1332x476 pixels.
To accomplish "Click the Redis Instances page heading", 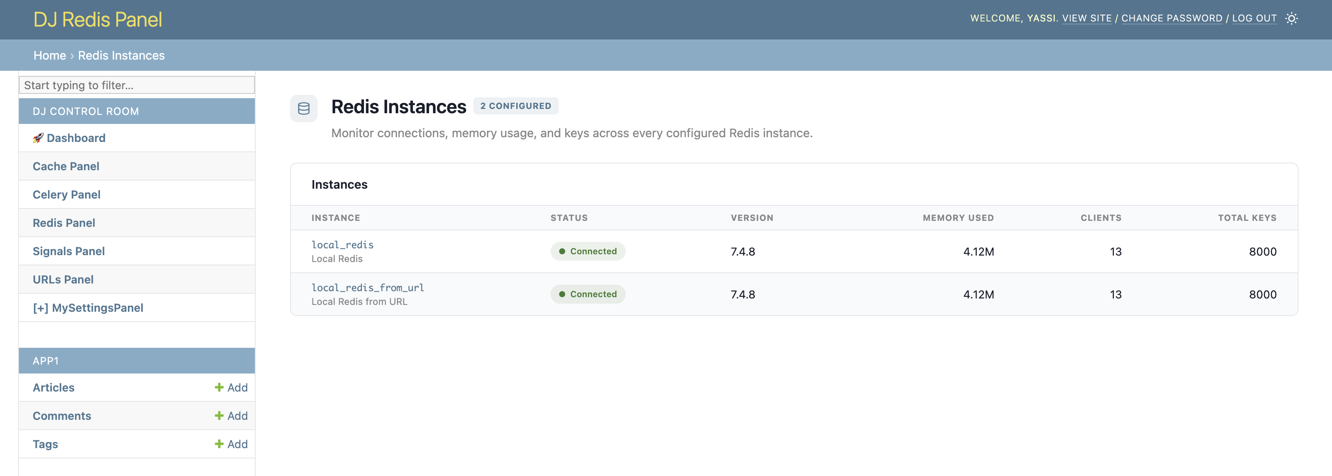I will pos(399,106).
